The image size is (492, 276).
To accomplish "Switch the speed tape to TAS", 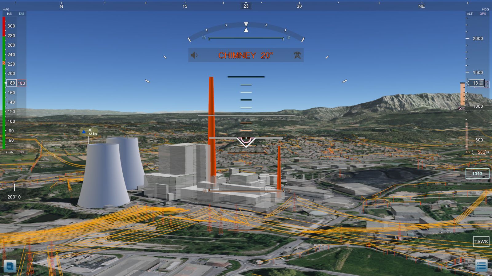I will [x=21, y=14].
